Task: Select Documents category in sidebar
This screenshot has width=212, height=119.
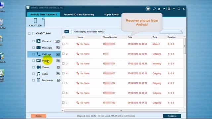Action: pyautogui.click(x=44, y=80)
